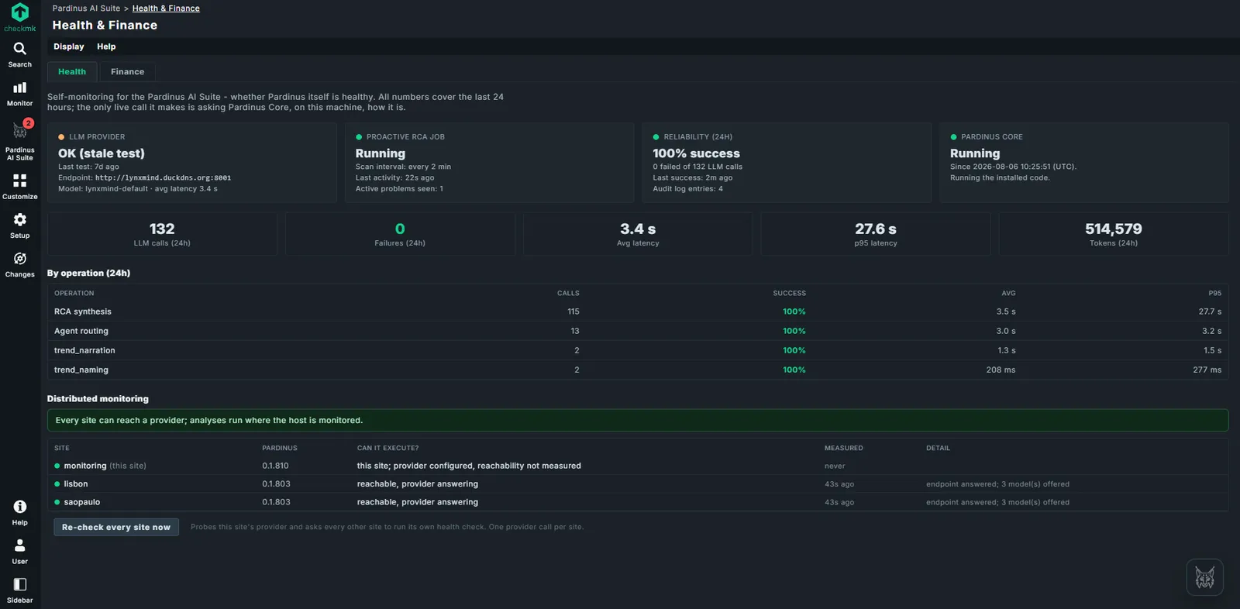Open the Customize grid icon
Viewport: 1240px width, 609px height.
19,181
